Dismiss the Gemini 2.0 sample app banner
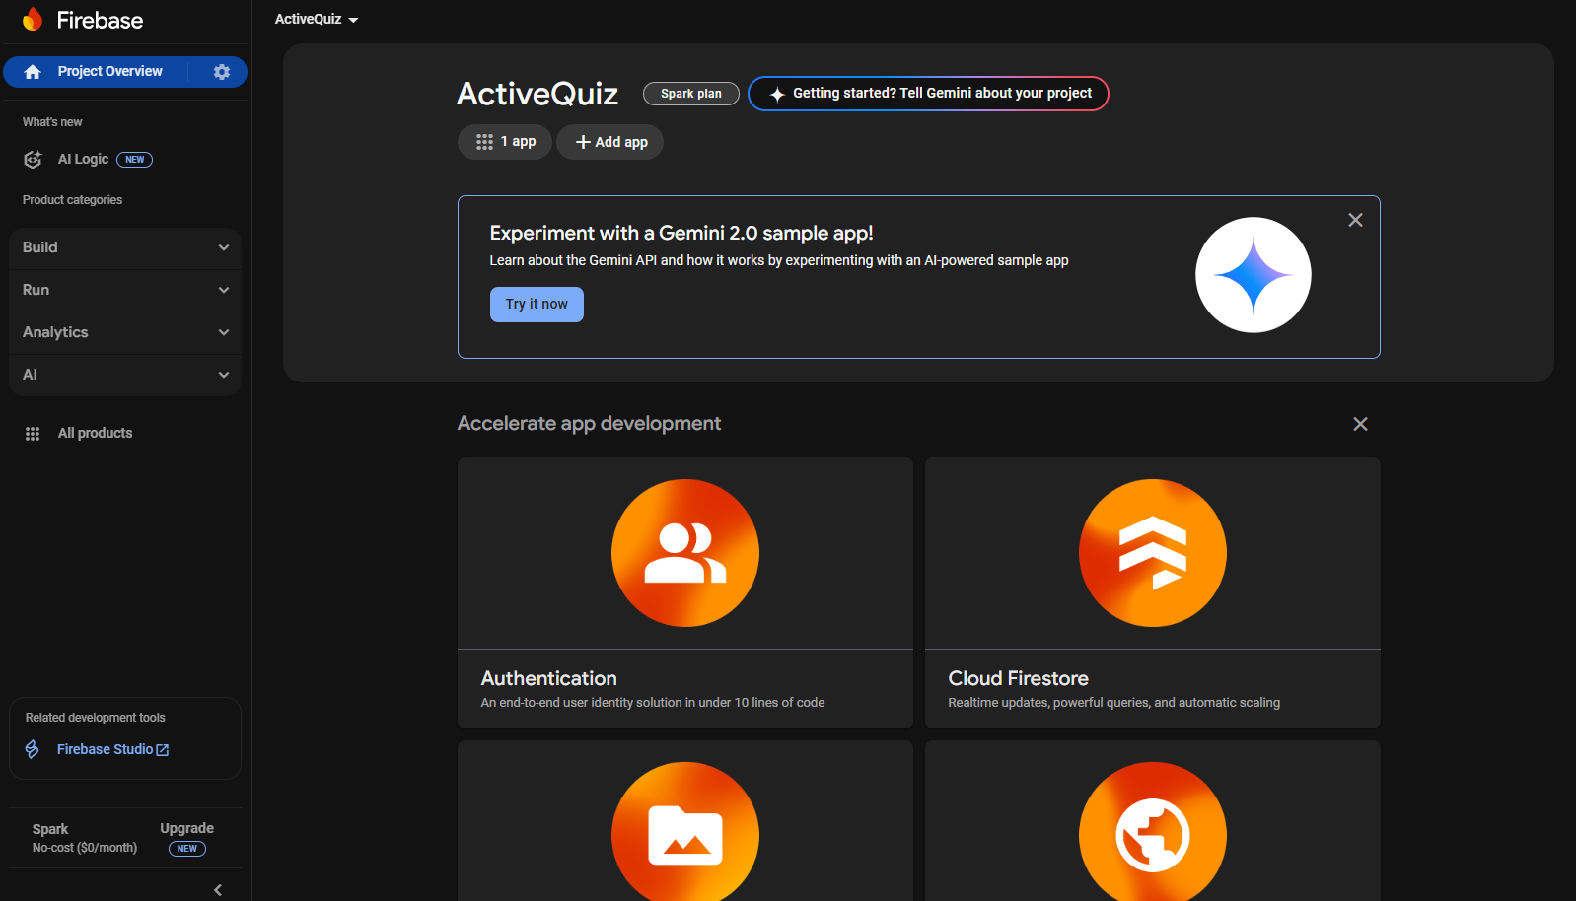 (x=1355, y=220)
